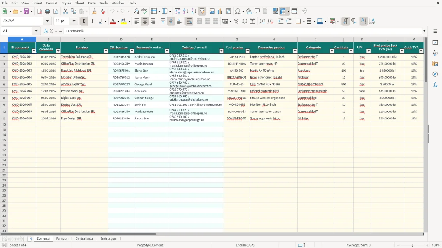Click the Save document icon
Viewport: 442px width, 248px height.
pyautogui.click(x=26, y=11)
